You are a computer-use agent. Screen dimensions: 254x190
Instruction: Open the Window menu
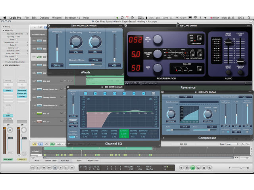(x=57, y=17)
